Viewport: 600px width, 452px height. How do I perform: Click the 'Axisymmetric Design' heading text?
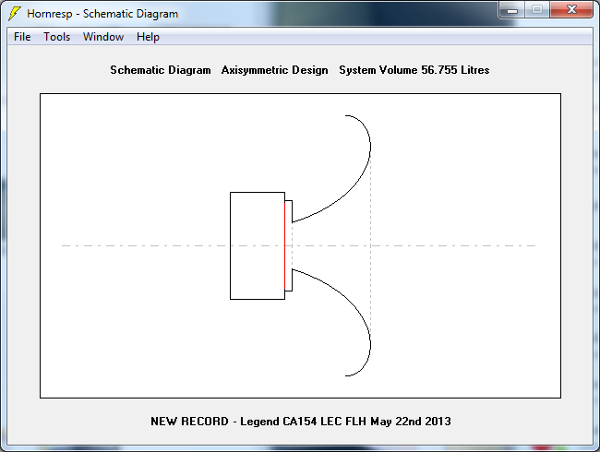point(274,70)
